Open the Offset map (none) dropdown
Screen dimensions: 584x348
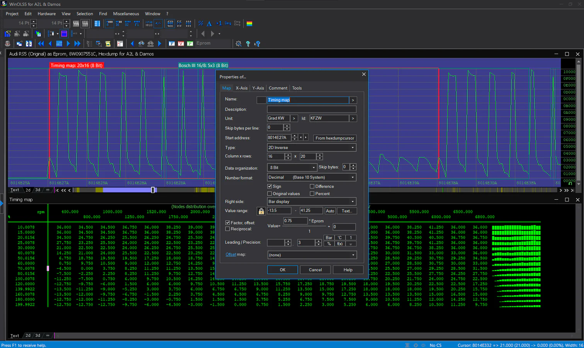click(312, 255)
